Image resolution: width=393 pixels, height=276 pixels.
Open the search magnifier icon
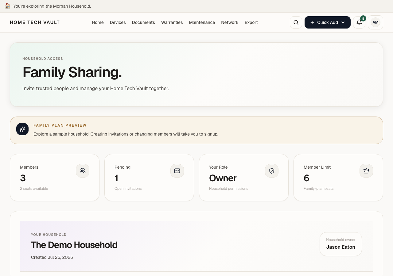point(296,22)
